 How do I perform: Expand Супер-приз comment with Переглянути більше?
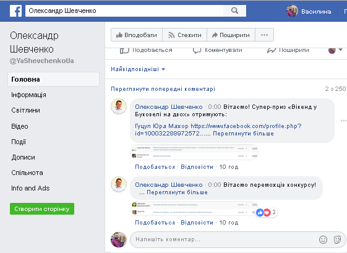pos(244,134)
